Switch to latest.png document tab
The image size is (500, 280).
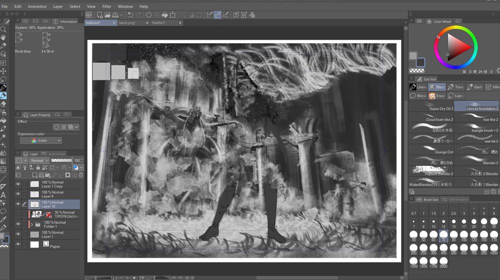pos(127,23)
